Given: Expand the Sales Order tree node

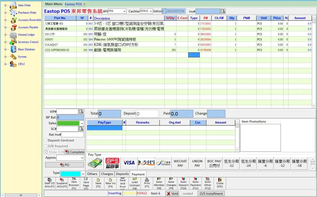Looking at the screenshot, I should click(x=5, y=5).
